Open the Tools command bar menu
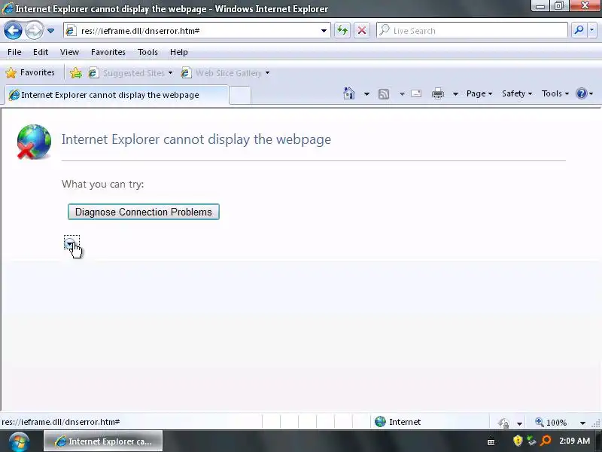Screen dimensions: 602x452 click(555, 93)
